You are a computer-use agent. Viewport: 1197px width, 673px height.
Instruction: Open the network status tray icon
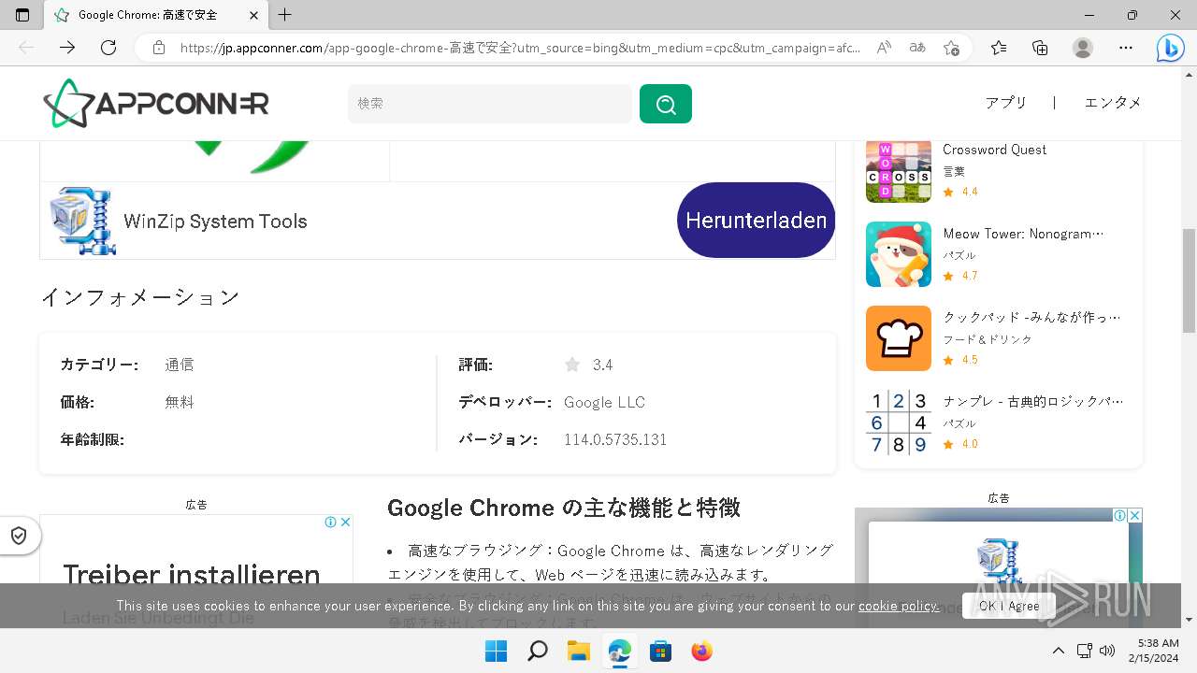(1085, 651)
